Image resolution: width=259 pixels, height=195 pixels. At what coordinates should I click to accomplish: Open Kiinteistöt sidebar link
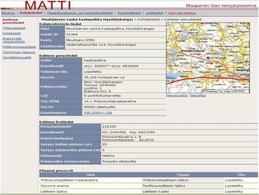[12, 33]
